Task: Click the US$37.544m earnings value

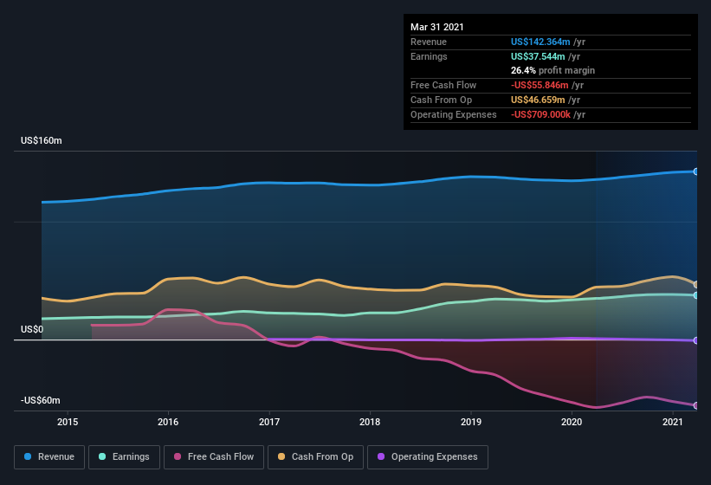Action: point(538,56)
